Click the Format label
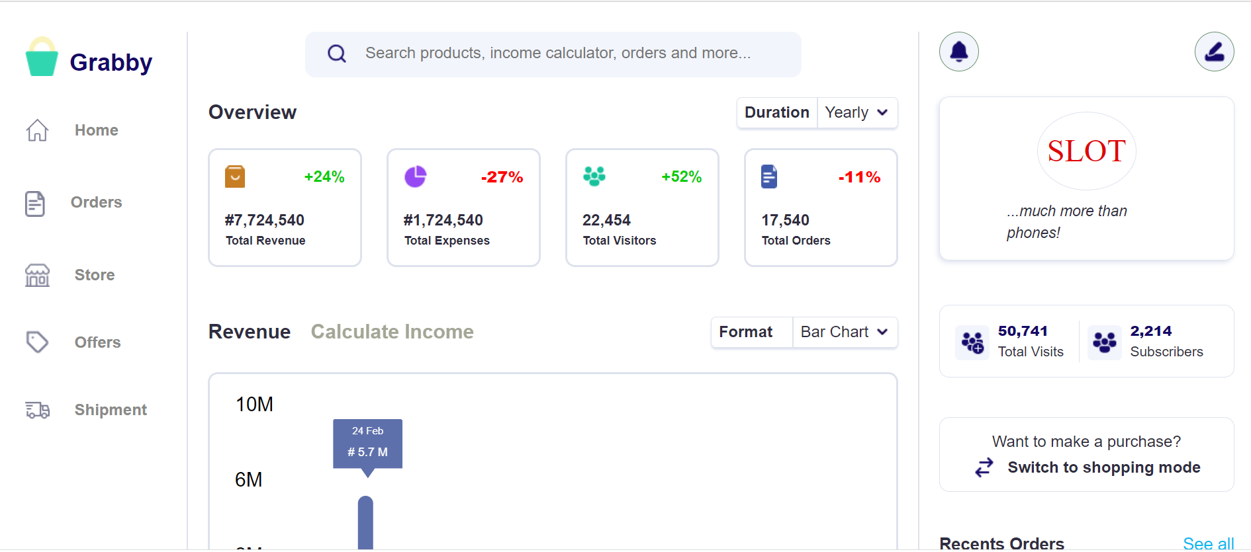1251x552 pixels. pos(746,332)
